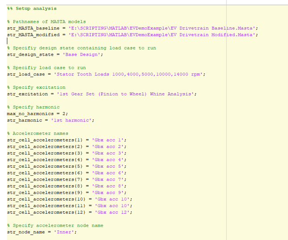Click the variable str_design_state
Viewport: 288px width, 240px height.
(x=30, y=55)
